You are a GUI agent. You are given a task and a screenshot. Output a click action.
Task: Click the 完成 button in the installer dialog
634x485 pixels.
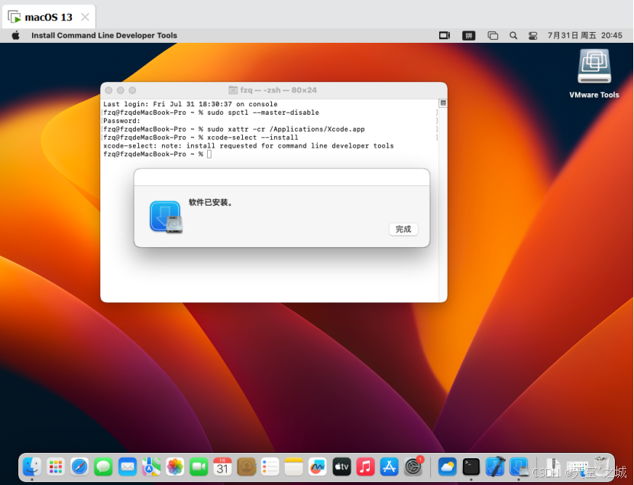(403, 229)
